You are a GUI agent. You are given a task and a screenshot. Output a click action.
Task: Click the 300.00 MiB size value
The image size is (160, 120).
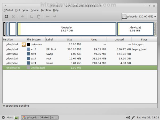click(74, 49)
